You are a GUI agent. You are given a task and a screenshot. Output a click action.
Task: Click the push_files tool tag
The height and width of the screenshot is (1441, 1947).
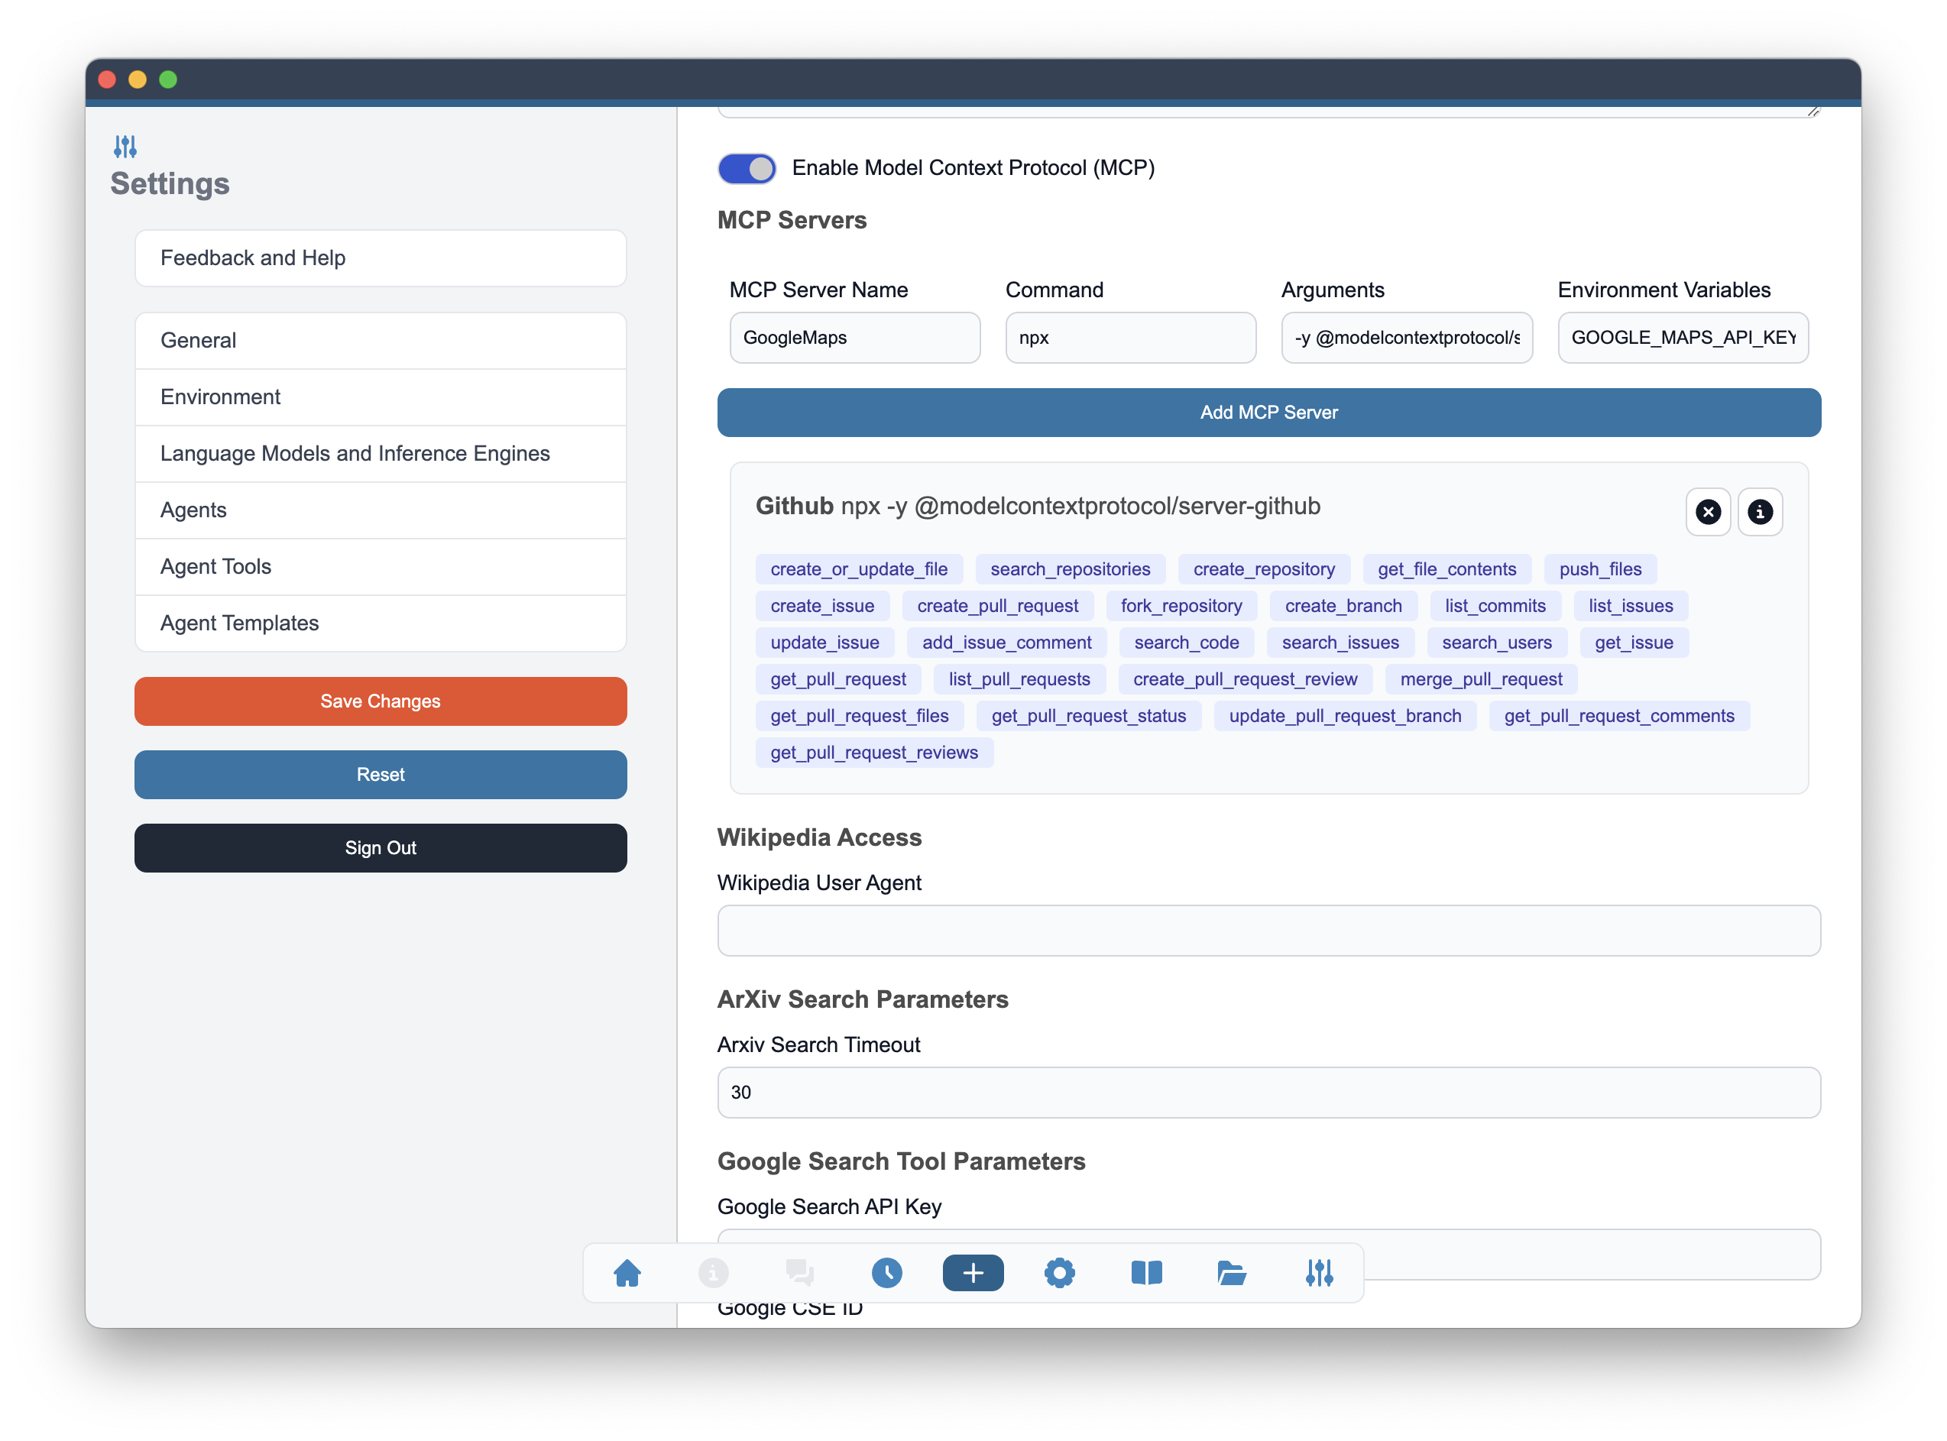(x=1600, y=569)
